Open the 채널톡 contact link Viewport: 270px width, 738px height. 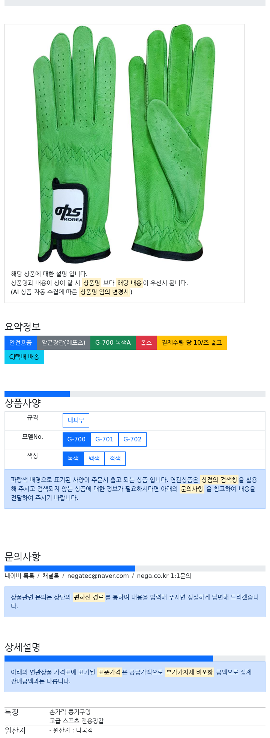[51, 576]
